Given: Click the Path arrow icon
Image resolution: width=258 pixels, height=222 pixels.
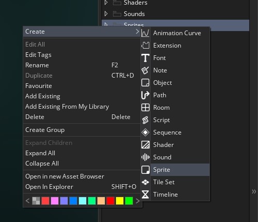Looking at the screenshot, I should point(146,95).
